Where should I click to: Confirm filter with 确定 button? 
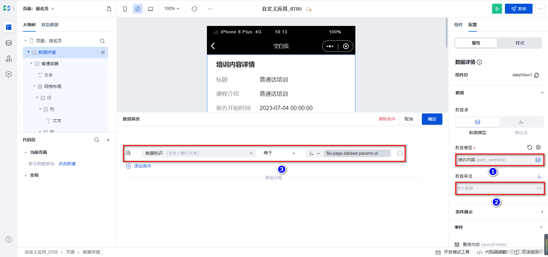pos(432,119)
